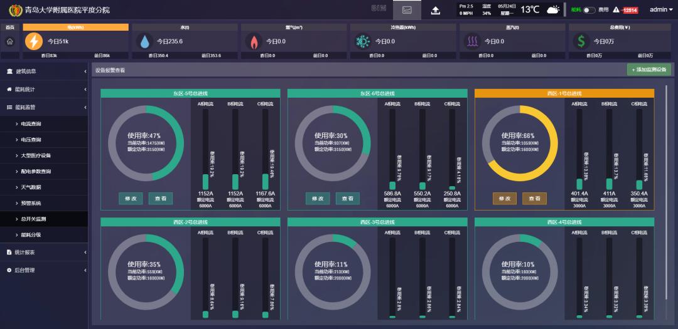
Task: Open the admin user dropdown
Action: (660, 10)
